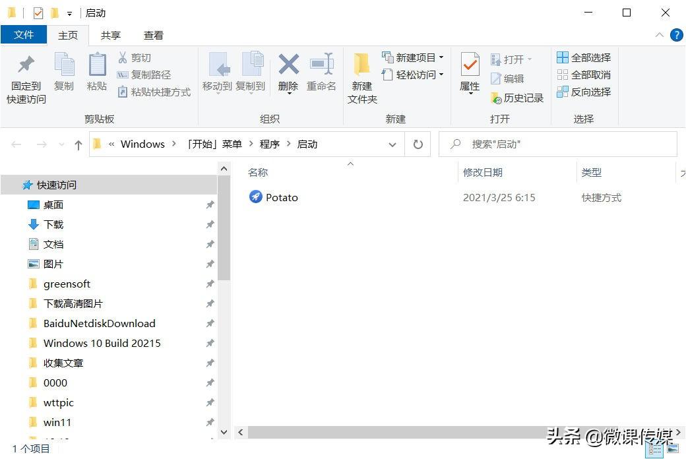
Task: Click the 复制 (Copy) ribbon icon
Action: coord(64,72)
